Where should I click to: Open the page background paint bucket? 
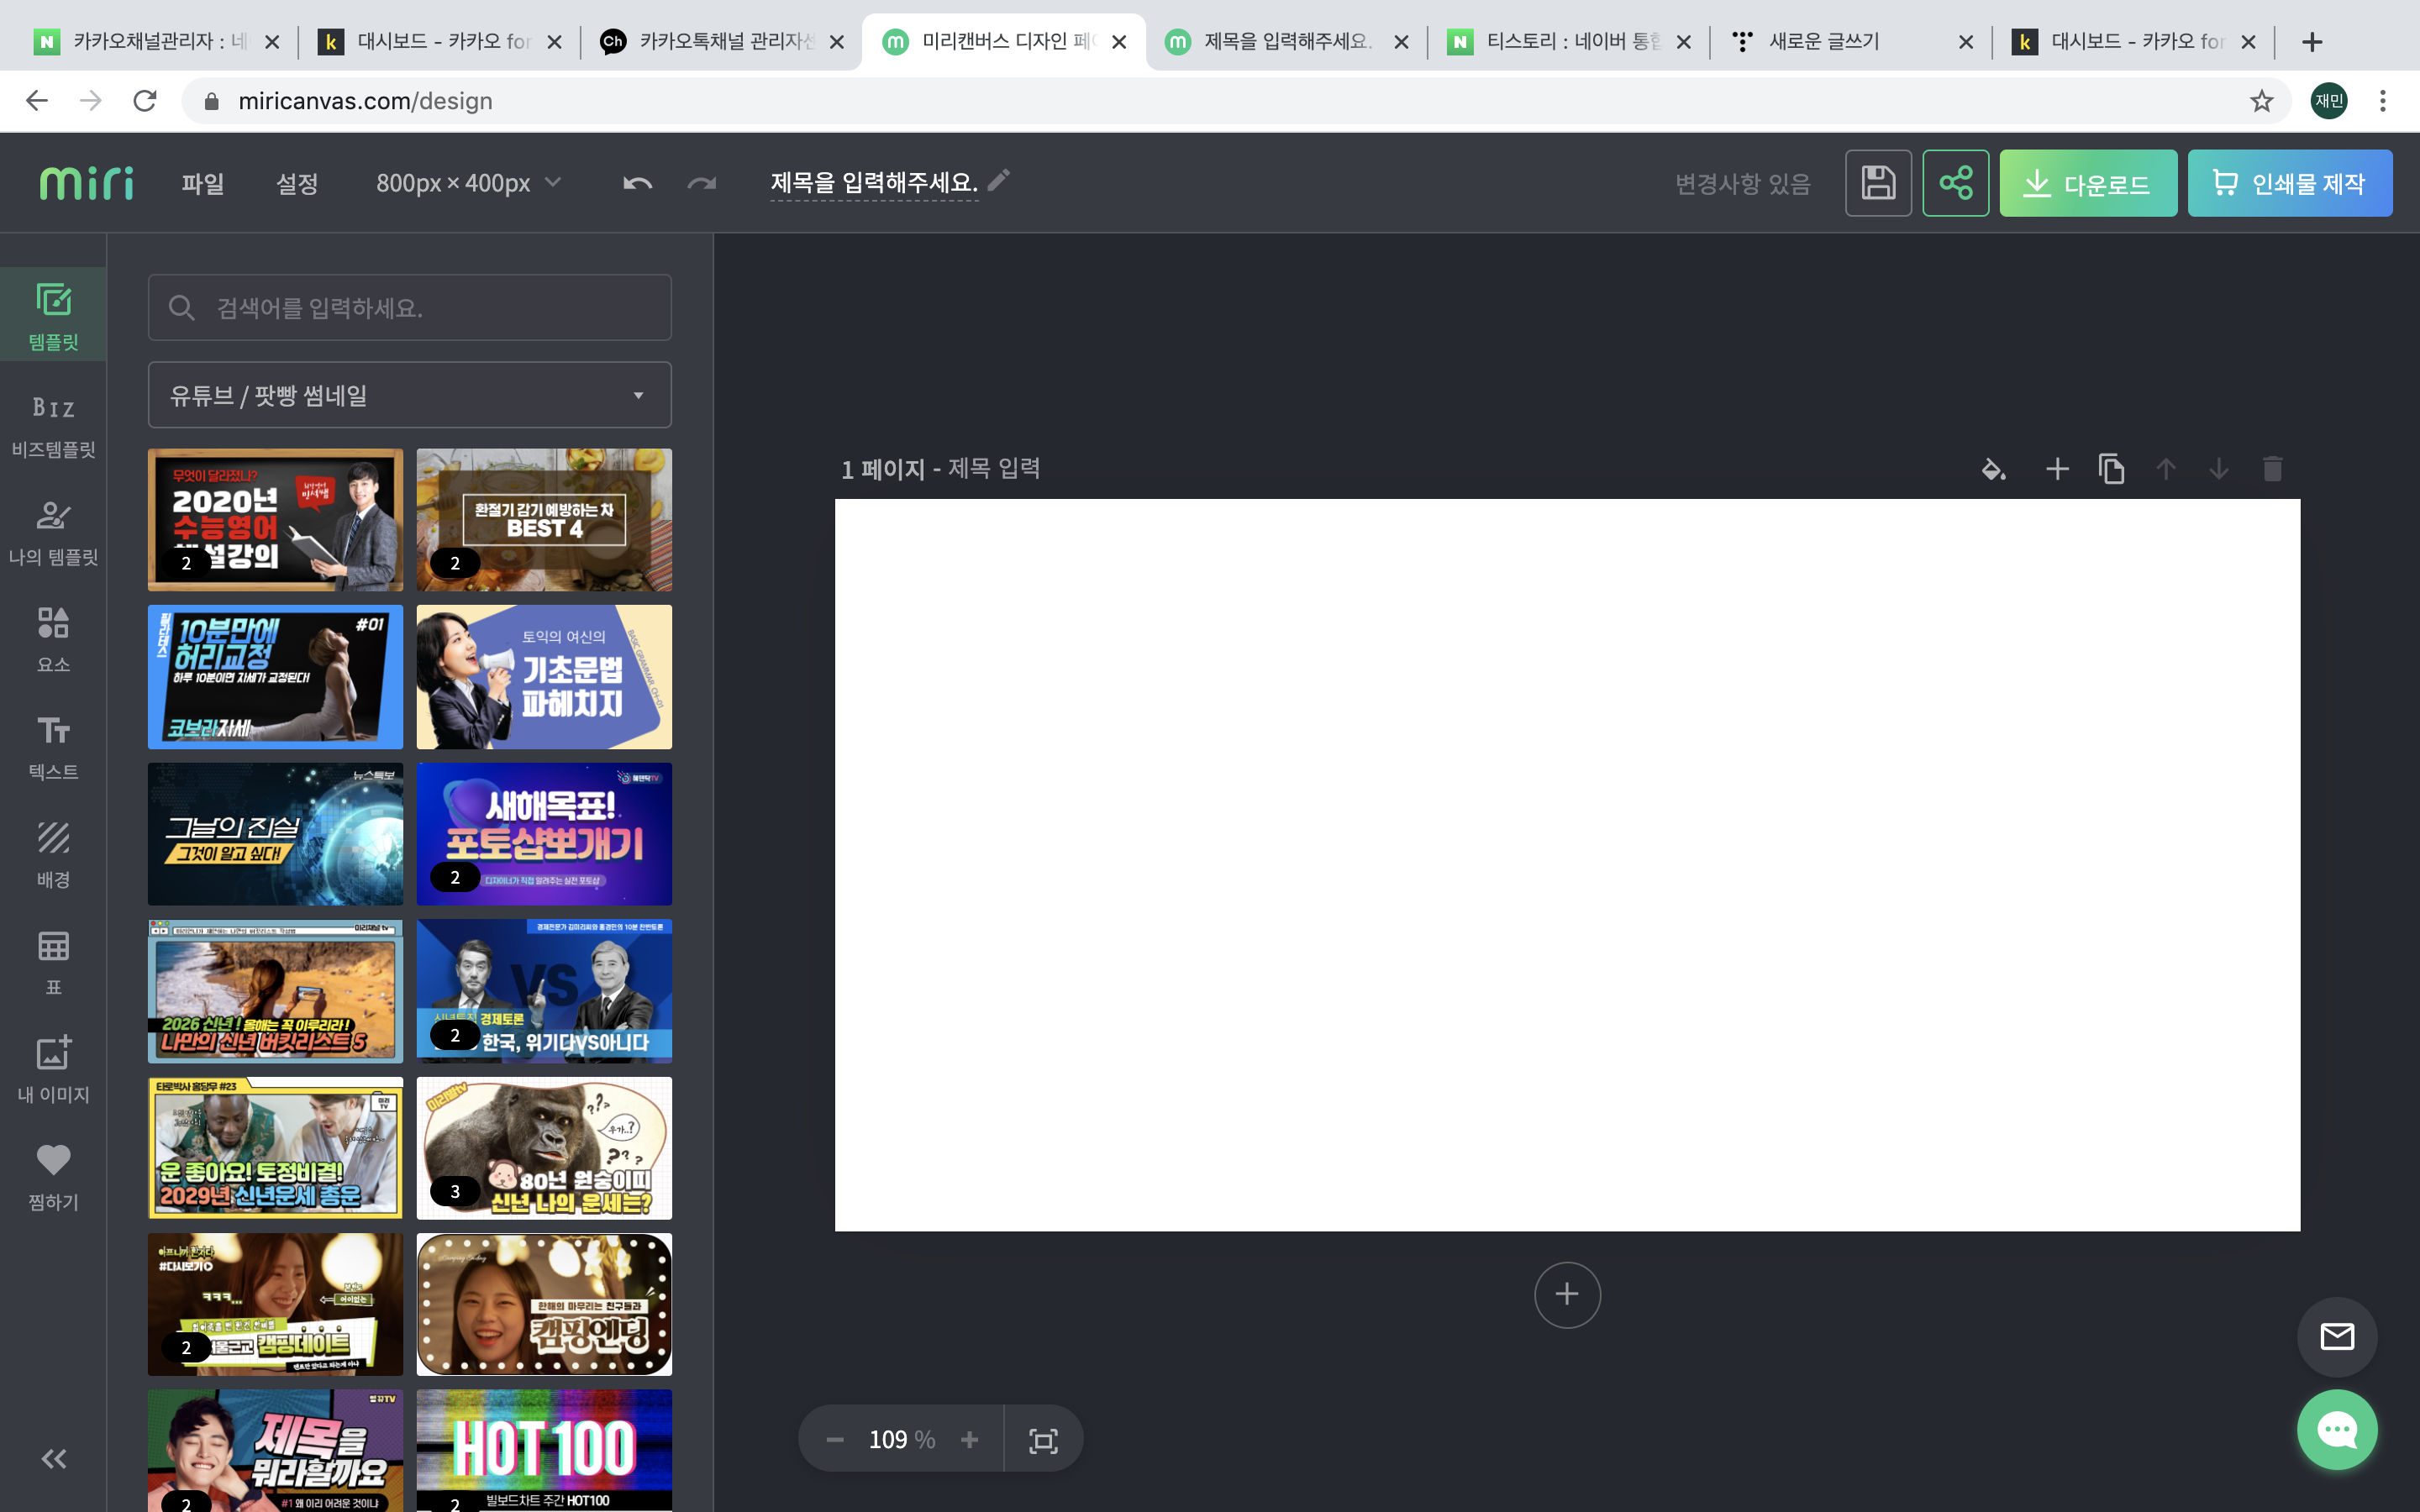[x=1993, y=469]
